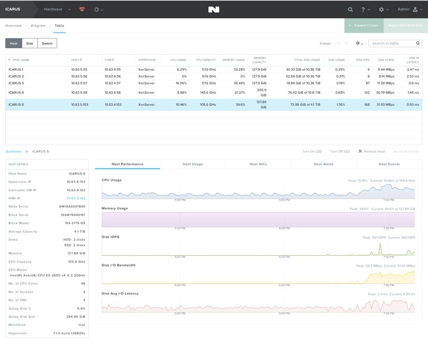Image resolution: width=428 pixels, height=348 pixels.
Task: Click in the search in table field
Action: click(x=393, y=43)
